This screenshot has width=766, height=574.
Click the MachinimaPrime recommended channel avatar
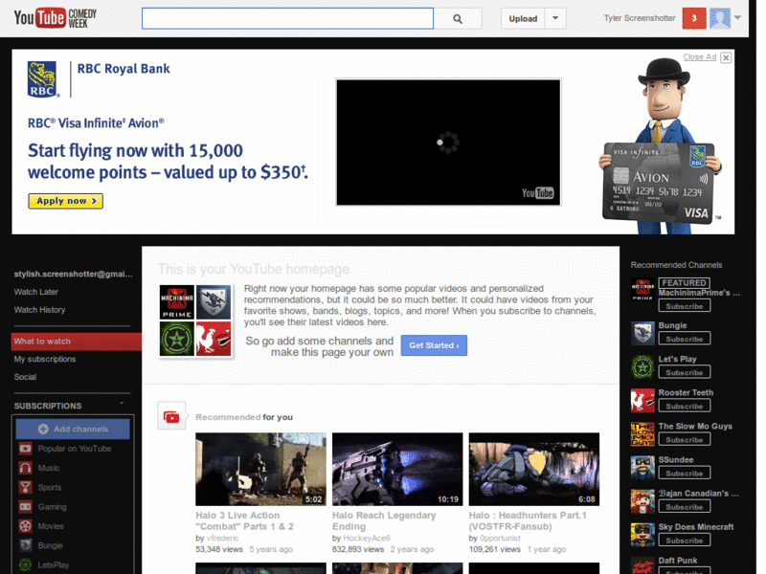(x=642, y=290)
